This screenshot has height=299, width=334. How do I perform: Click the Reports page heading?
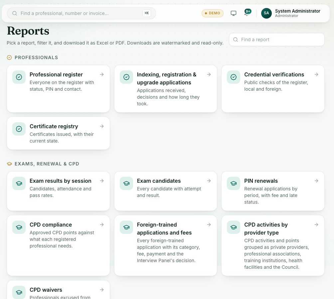tap(28, 31)
